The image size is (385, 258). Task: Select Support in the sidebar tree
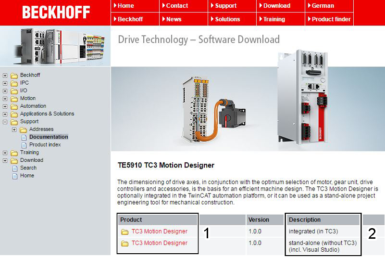pos(29,121)
